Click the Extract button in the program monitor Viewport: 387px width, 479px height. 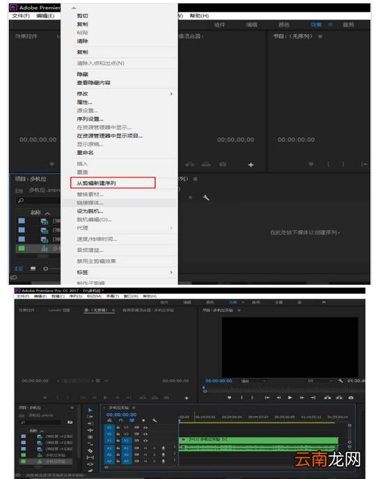(x=339, y=398)
